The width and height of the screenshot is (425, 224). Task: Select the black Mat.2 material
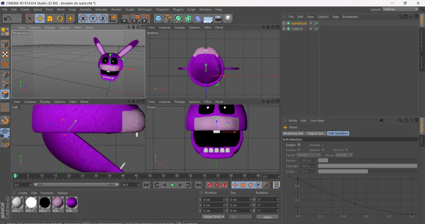click(44, 203)
